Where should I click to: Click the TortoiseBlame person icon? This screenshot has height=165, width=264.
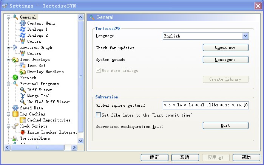coord(15,138)
